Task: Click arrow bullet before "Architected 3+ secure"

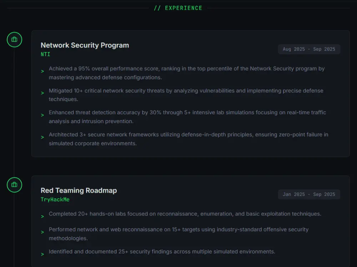Action: pos(42,137)
